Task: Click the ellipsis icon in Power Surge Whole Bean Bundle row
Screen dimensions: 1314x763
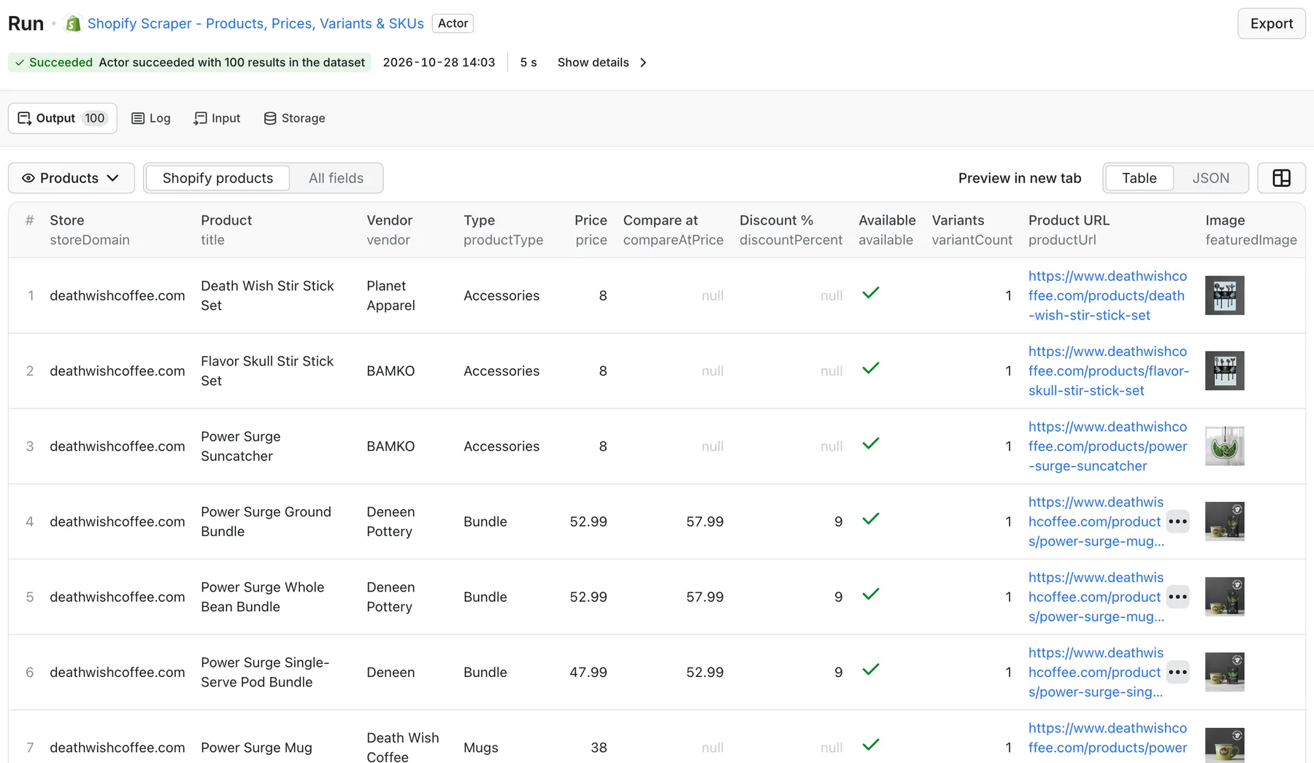Action: point(1177,597)
